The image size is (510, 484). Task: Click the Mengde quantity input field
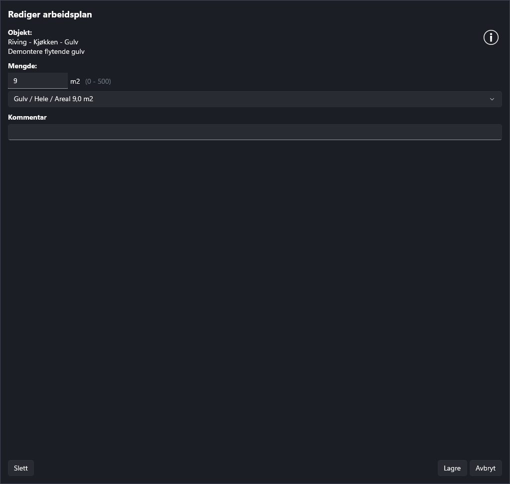point(38,81)
